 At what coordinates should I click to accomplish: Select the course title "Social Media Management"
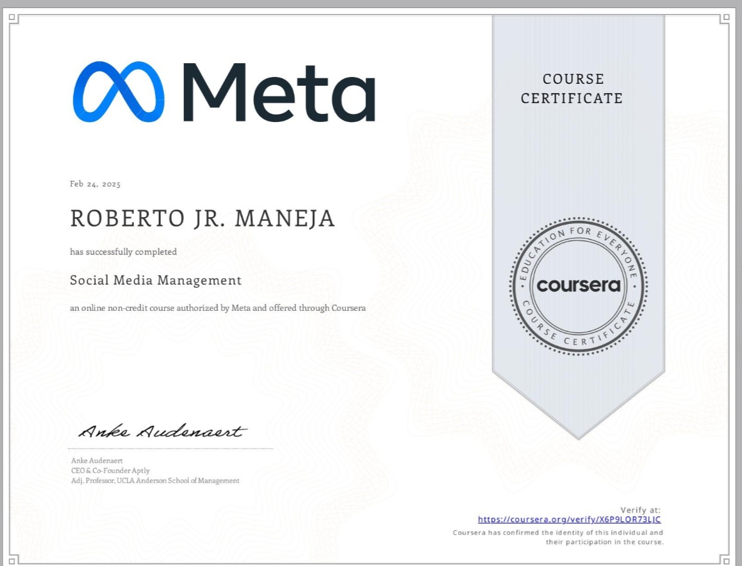[x=156, y=280]
